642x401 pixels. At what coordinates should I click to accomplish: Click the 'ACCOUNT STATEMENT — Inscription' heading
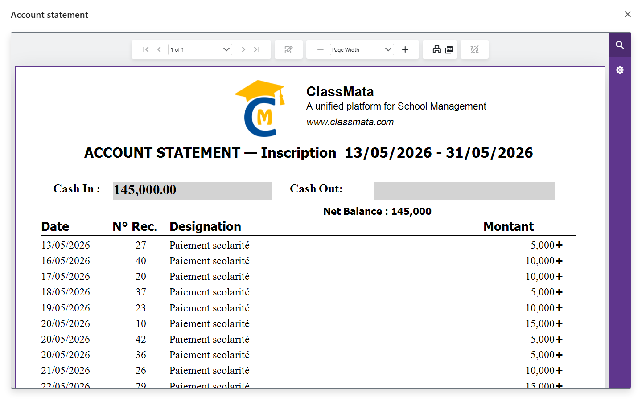pos(210,153)
